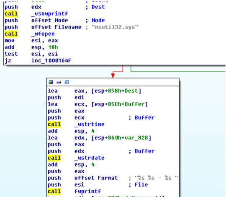Click the _wstrtime function reference

[90, 124]
